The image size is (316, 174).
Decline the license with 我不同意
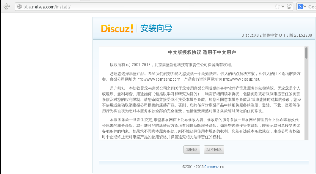click(x=214, y=150)
